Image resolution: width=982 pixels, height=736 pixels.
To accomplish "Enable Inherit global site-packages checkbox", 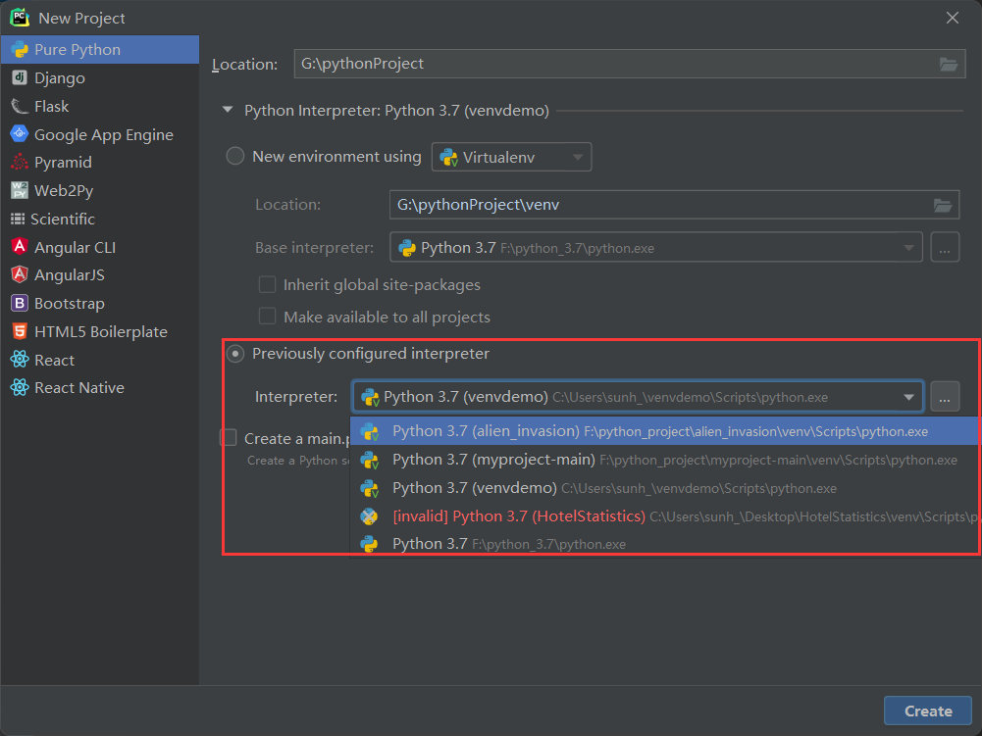I will tap(268, 285).
